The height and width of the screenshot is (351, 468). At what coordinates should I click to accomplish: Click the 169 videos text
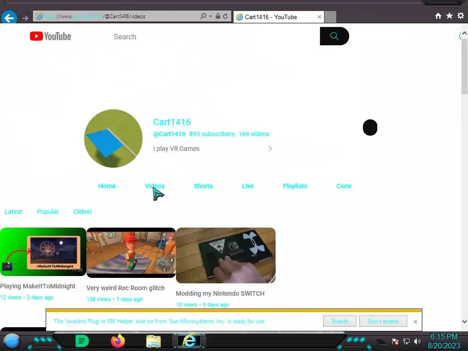[x=254, y=134]
